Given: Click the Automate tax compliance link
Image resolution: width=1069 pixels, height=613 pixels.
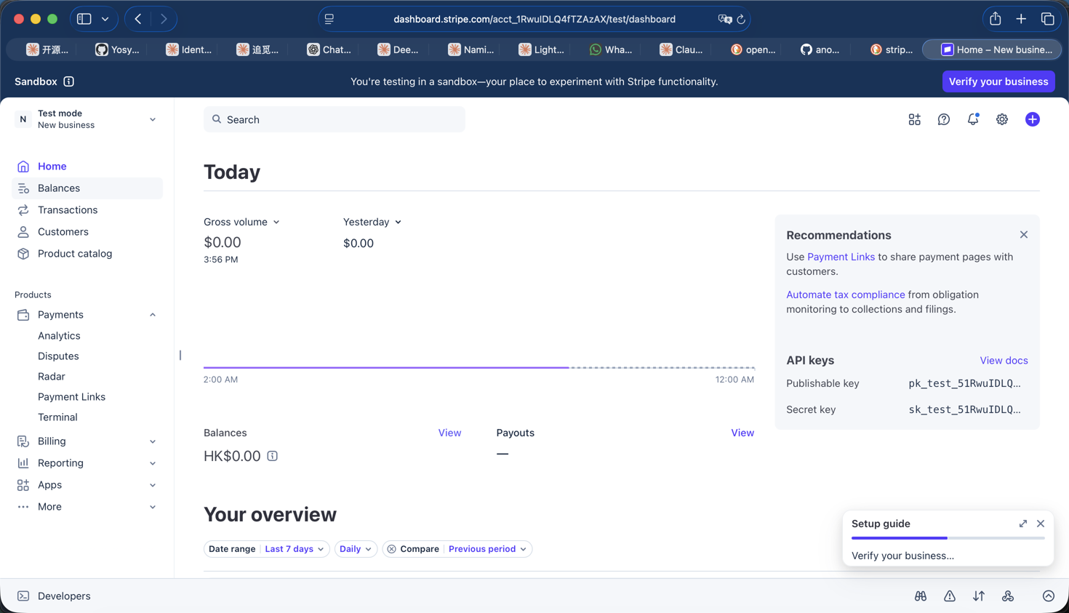Looking at the screenshot, I should (x=846, y=295).
